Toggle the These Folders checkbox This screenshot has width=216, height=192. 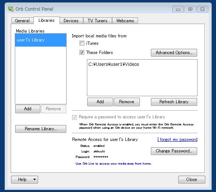click(82, 53)
